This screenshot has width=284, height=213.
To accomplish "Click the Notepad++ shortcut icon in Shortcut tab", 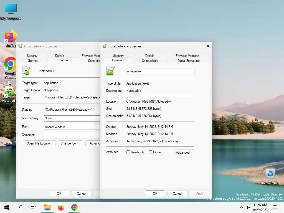I will pyautogui.click(x=26, y=71).
